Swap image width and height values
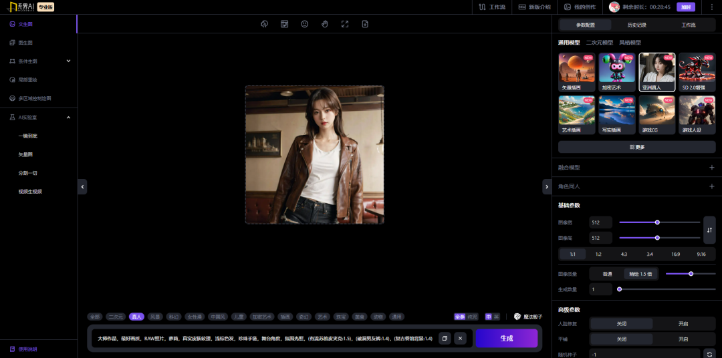This screenshot has height=358, width=722. click(709, 230)
